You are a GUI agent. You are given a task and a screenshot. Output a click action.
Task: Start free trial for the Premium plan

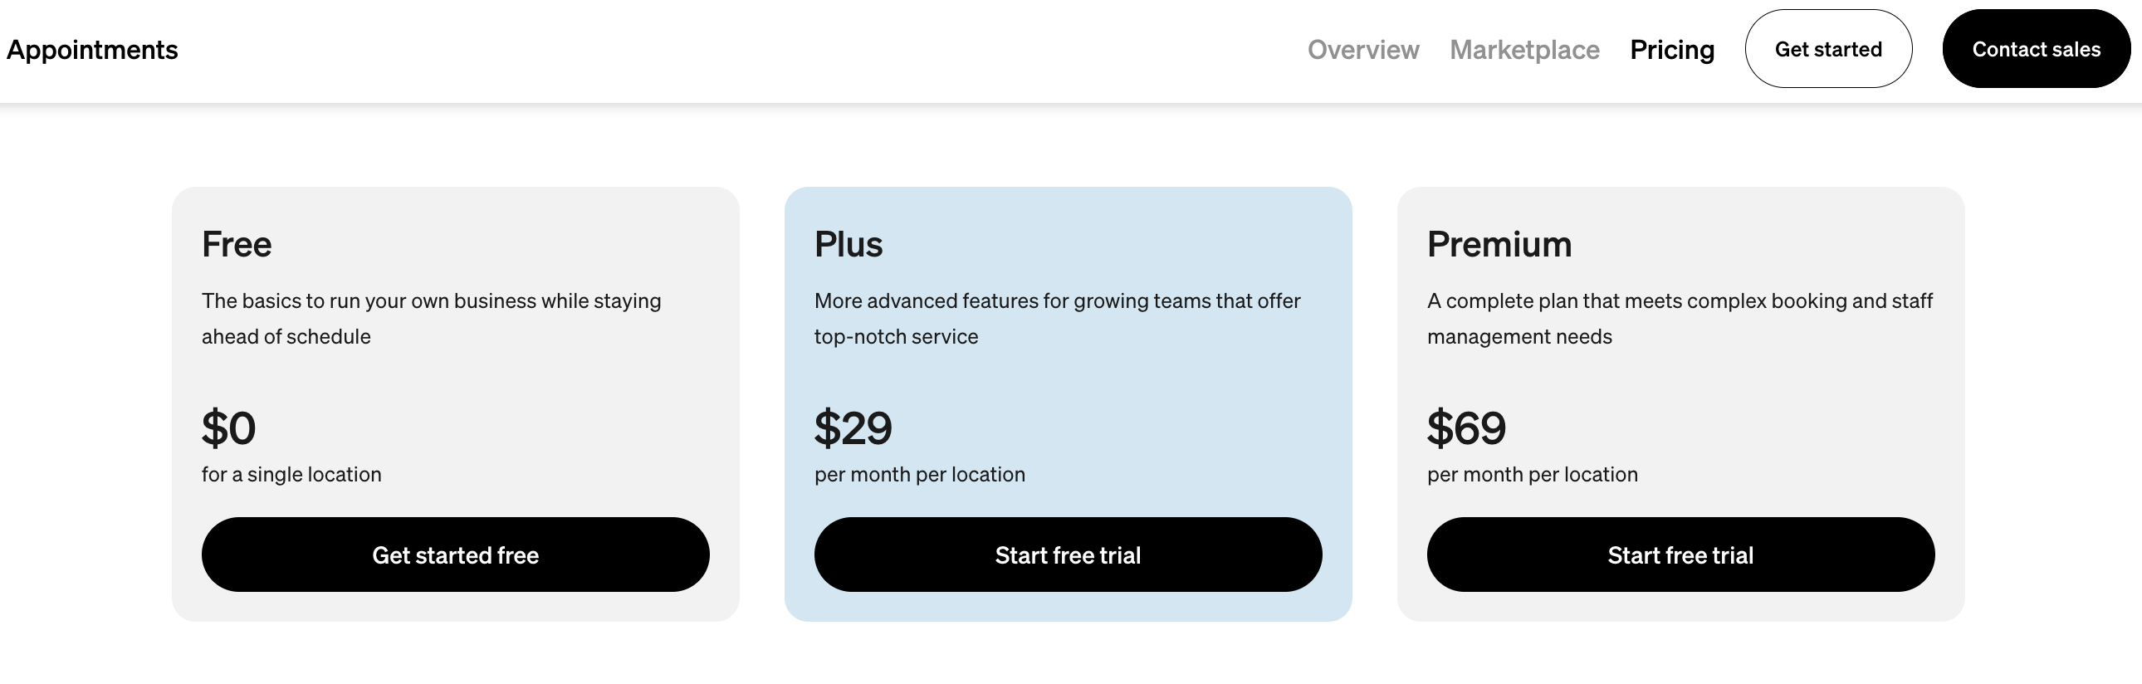click(x=1680, y=555)
